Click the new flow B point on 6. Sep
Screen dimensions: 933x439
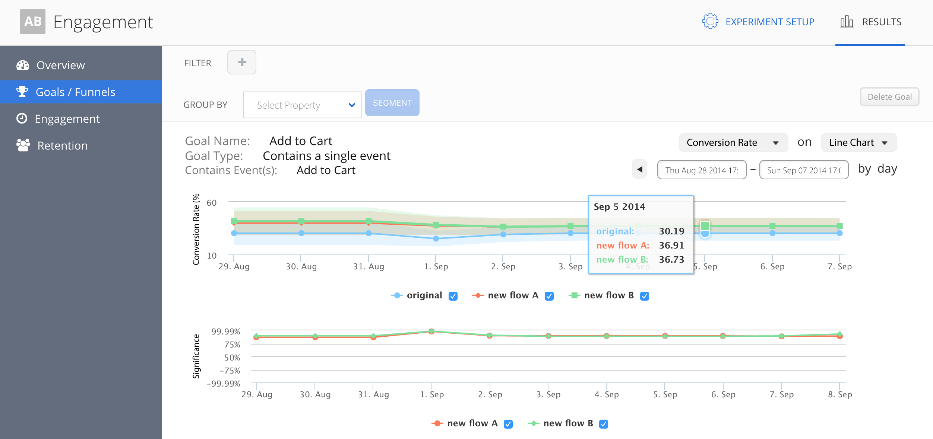point(772,226)
